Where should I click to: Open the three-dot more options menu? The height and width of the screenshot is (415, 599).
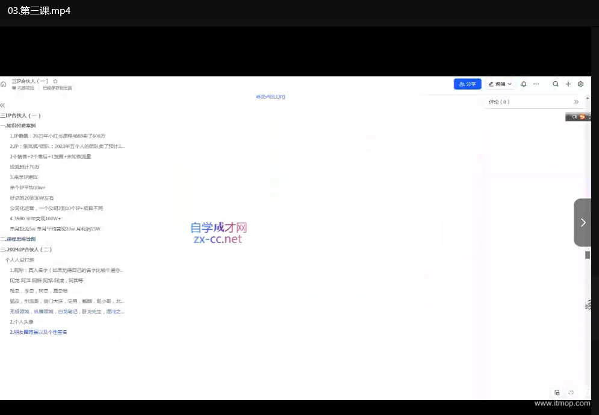point(536,84)
